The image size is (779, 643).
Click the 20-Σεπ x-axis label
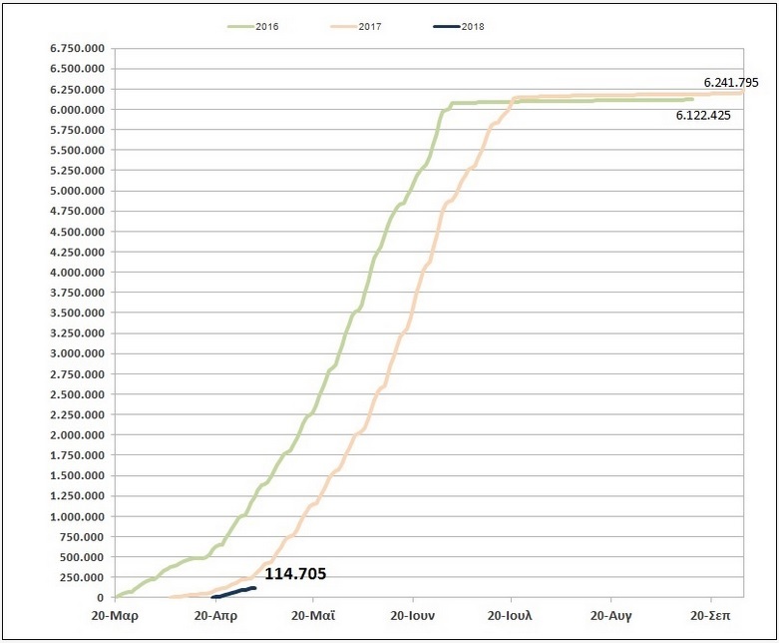tap(709, 616)
